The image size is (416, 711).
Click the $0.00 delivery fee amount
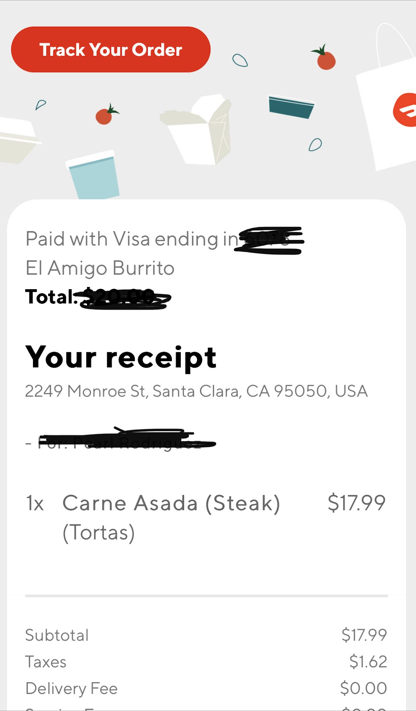tap(363, 688)
